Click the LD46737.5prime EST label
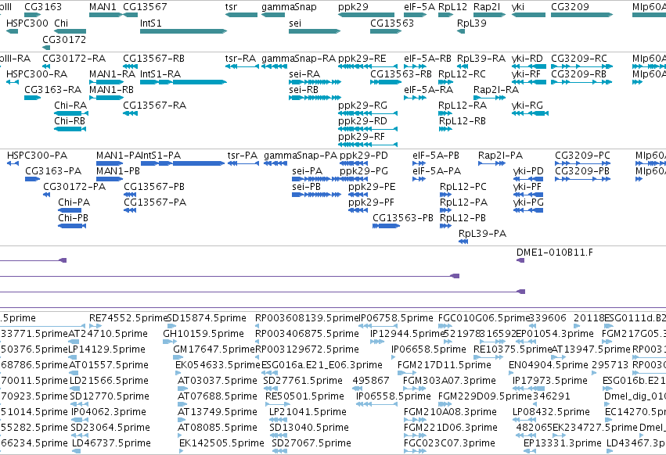 click(x=111, y=443)
